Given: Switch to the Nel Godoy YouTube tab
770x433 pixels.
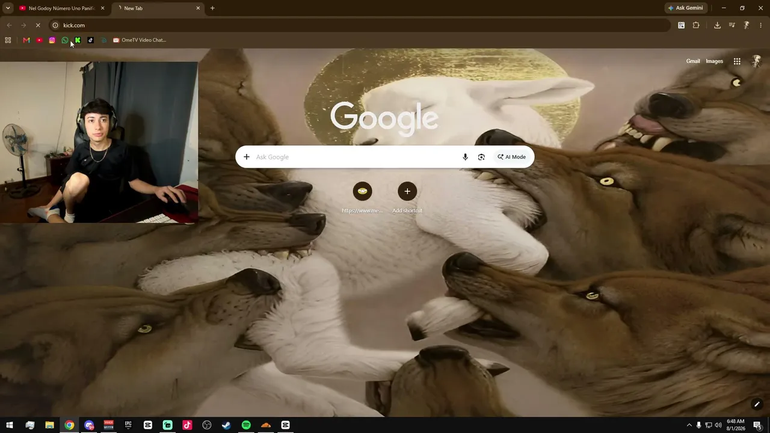Looking at the screenshot, I should coord(62,8).
